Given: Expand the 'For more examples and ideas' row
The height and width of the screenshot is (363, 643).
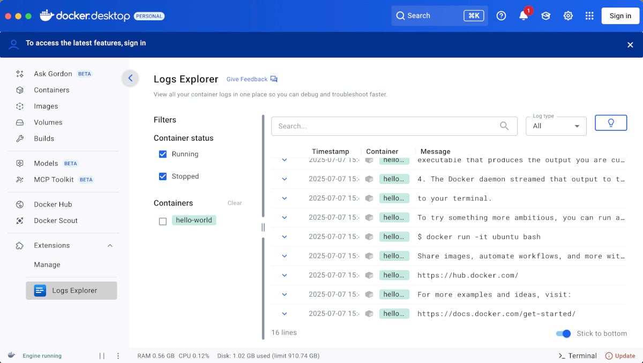Looking at the screenshot, I should coord(285,295).
